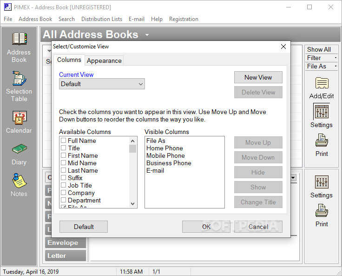Open the Current View Default dropdown
Screen dimensions: 342x276
coord(102,84)
